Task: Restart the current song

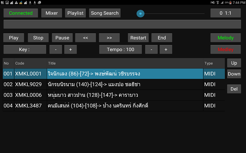Action: [138, 38]
